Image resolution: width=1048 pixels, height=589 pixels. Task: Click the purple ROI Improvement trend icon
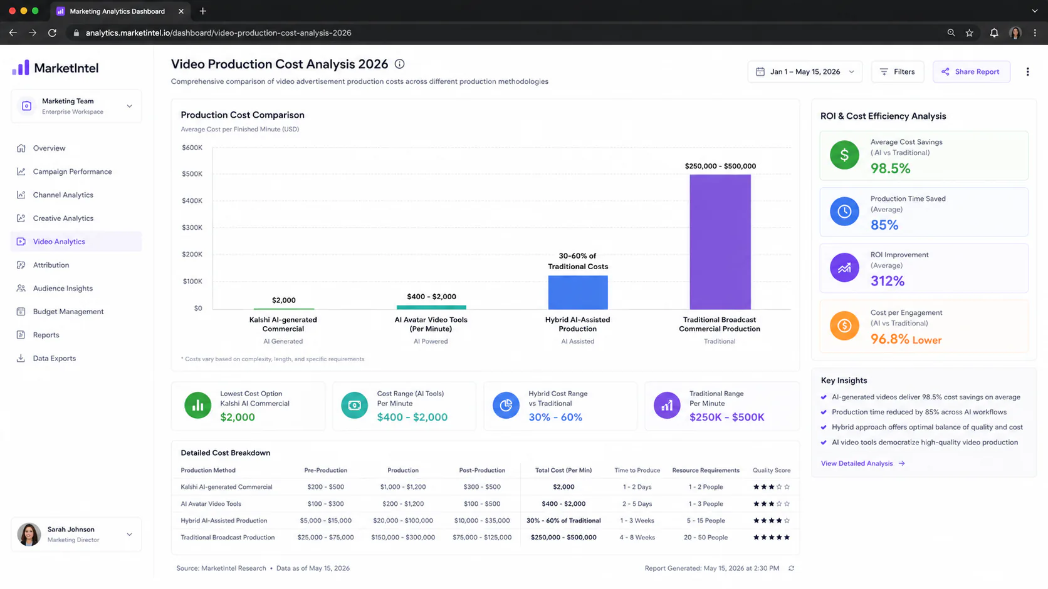click(x=844, y=268)
